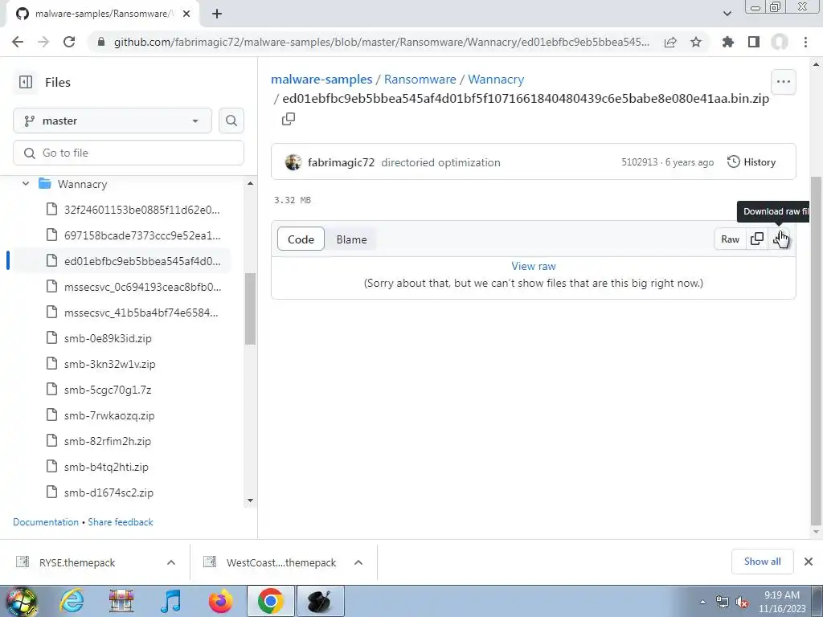The height and width of the screenshot is (617, 823).
Task: Open file 697158bcade7373ccc9e52ea1...
Action: coord(141,235)
